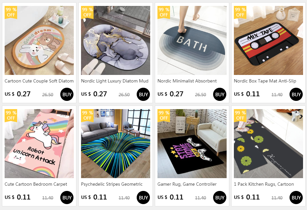Image resolution: width=307 pixels, height=210 pixels.
Task: Click BUY for Nordic Minimalist Absorbent mat
Action: [219, 94]
